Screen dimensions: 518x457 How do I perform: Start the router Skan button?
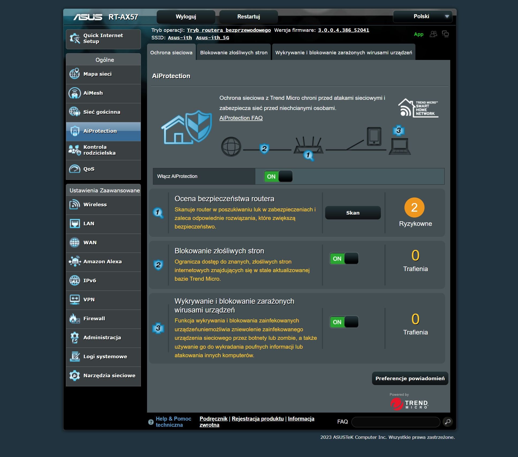pyautogui.click(x=353, y=213)
